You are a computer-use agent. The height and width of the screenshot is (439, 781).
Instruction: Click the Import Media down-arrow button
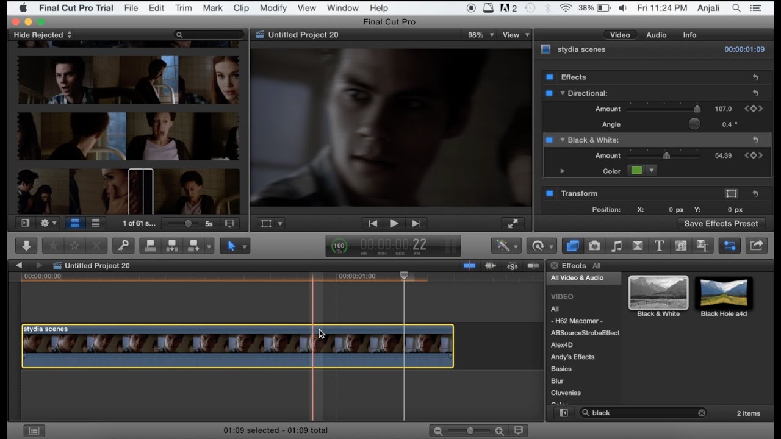click(26, 246)
